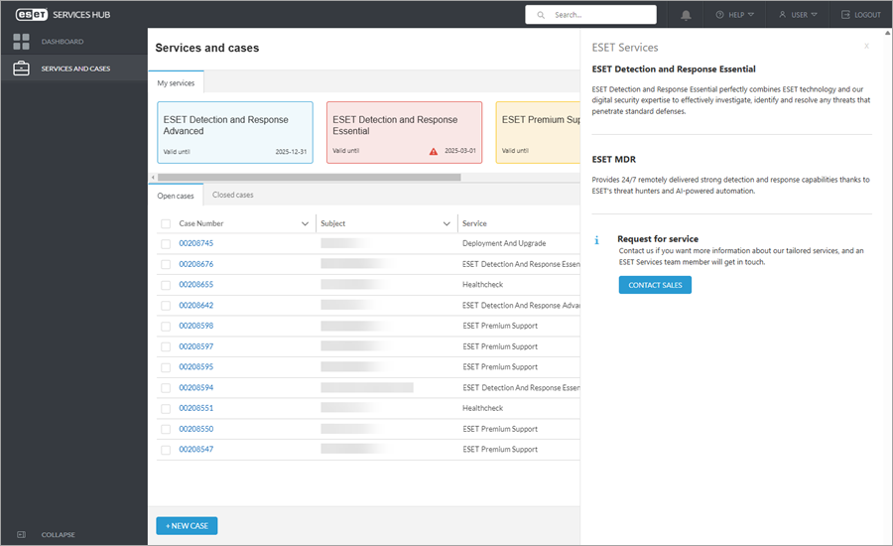Toggle the select-all cases checkbox

tap(166, 223)
